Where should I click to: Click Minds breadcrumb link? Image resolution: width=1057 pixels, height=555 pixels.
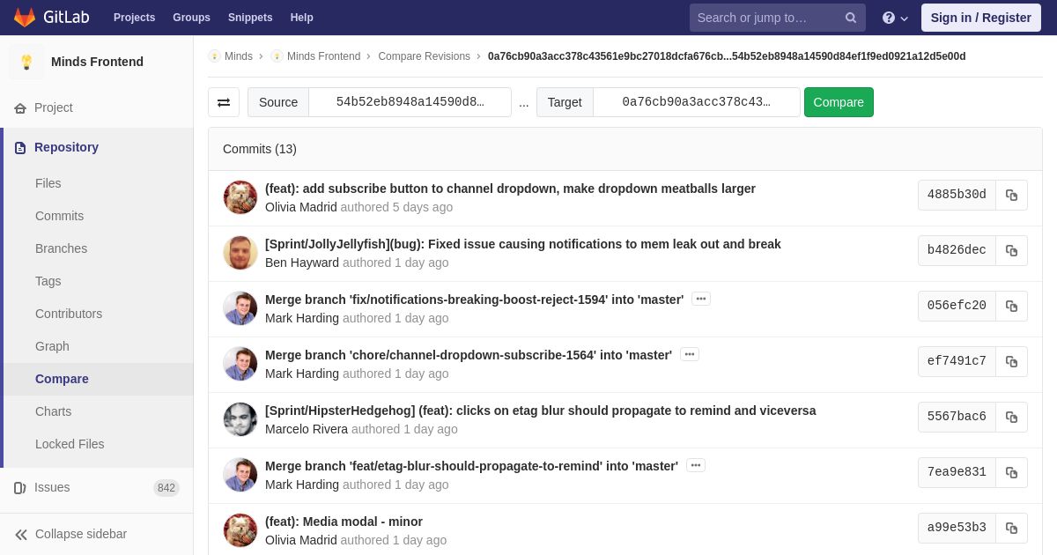tap(239, 56)
